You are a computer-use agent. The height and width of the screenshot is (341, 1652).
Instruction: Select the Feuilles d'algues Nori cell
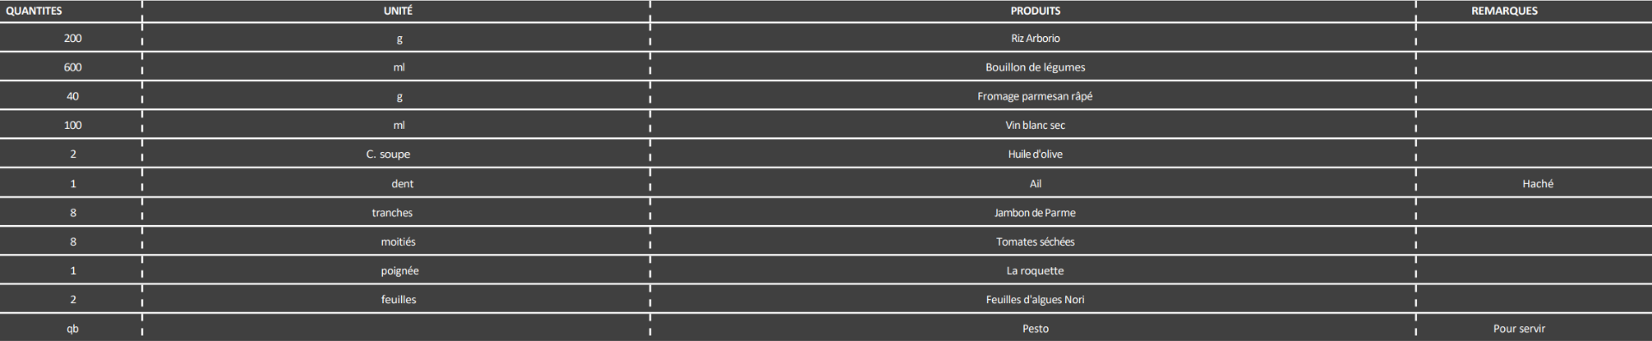[1035, 300]
